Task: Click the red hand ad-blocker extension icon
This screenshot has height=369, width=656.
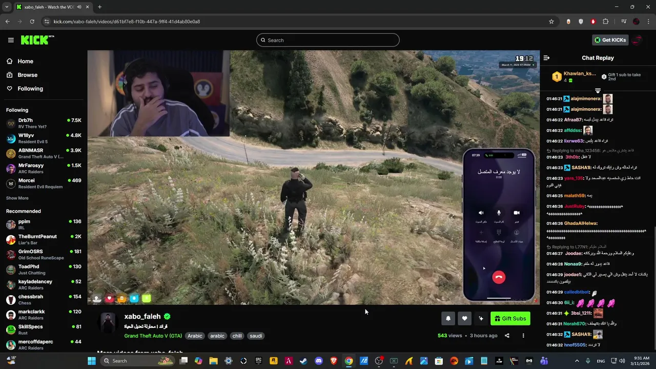Action: tap(593, 22)
